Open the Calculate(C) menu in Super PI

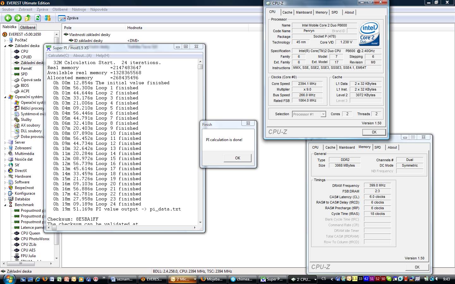tap(58, 56)
